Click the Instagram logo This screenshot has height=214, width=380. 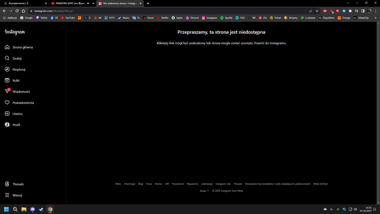[15, 32]
